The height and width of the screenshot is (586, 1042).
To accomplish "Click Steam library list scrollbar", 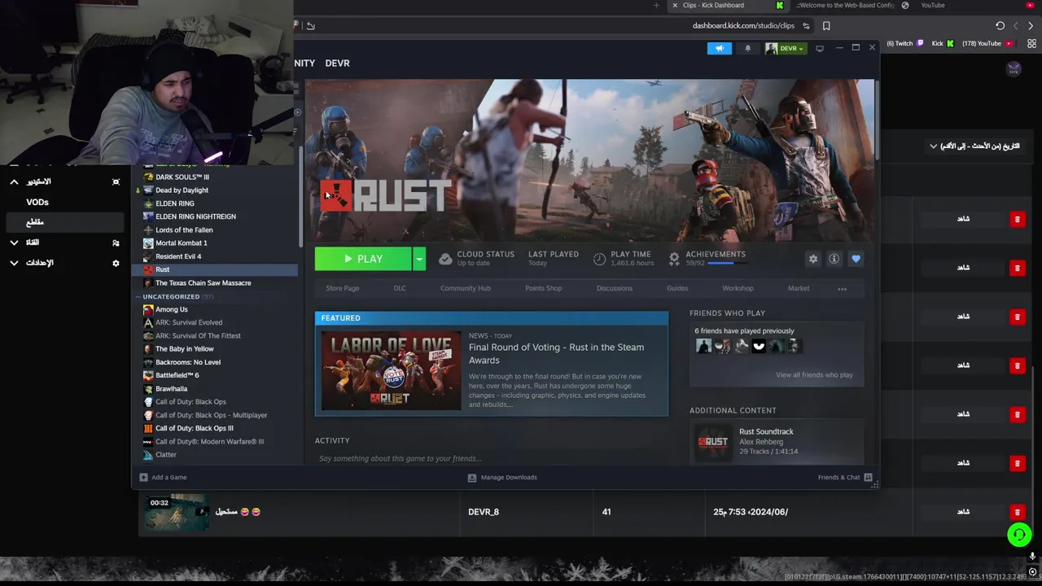I will (301, 195).
